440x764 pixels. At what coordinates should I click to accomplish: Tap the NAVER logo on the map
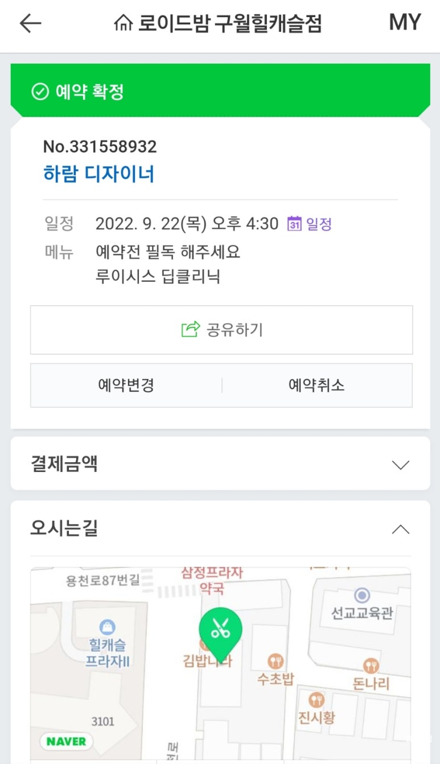pyautogui.click(x=66, y=741)
